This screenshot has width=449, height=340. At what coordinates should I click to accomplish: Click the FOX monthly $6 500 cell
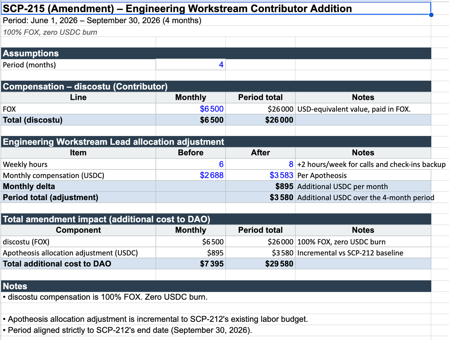191,109
